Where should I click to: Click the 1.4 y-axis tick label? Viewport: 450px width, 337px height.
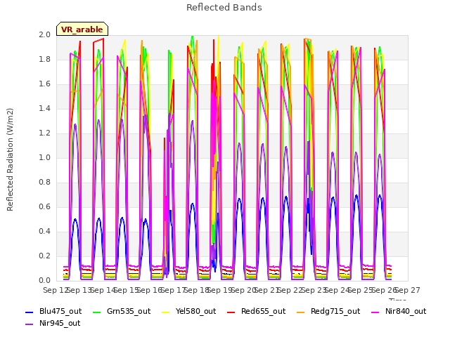44,109
